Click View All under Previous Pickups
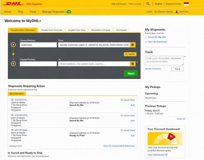Viewport: 204px width, 160px height. 181,119
